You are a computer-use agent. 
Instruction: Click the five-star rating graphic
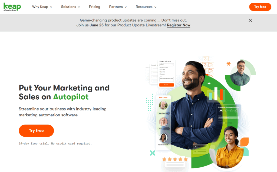coord(175,159)
